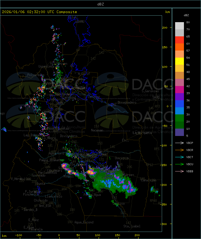The image size is (201, 239).
Task: Click the VBCP legend label
Action: coord(190,143)
